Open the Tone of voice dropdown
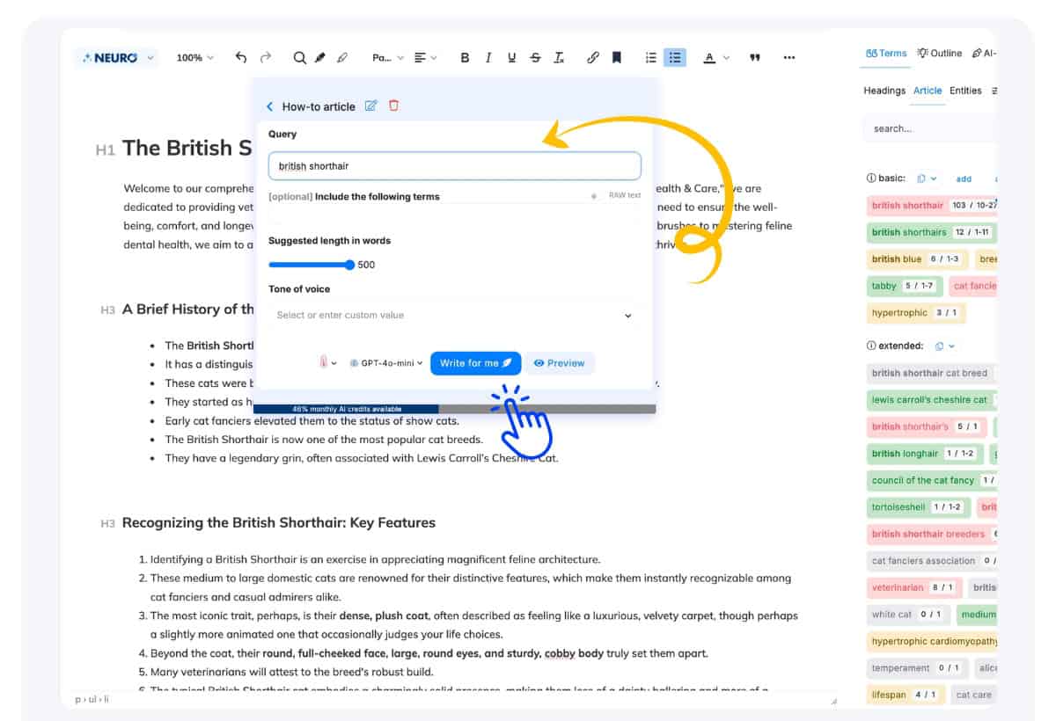The image size is (1056, 721). click(454, 315)
